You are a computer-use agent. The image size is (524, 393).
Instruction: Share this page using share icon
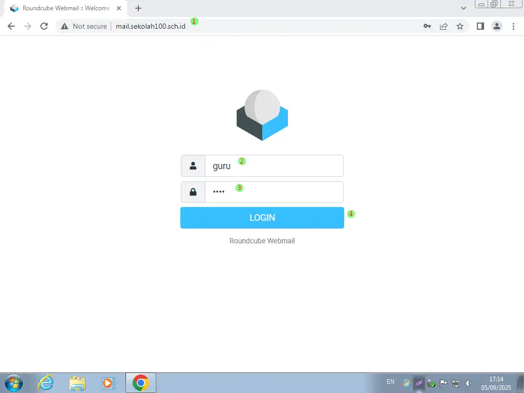pyautogui.click(x=444, y=26)
